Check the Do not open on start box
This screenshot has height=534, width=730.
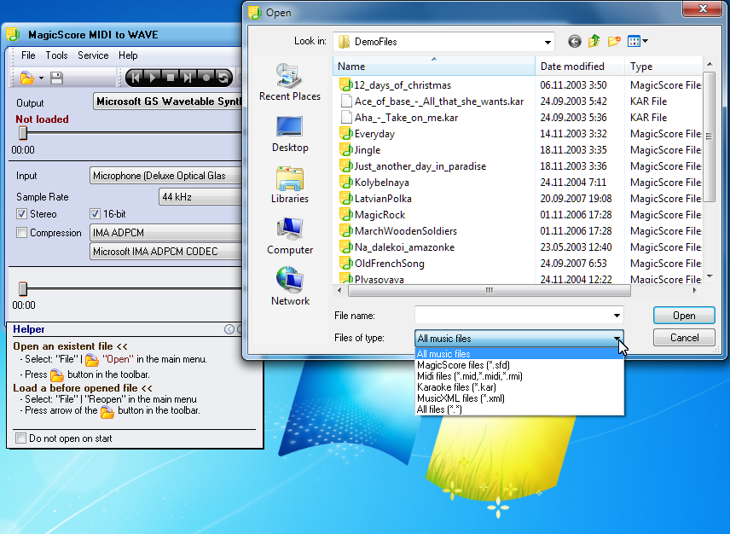[x=21, y=438]
